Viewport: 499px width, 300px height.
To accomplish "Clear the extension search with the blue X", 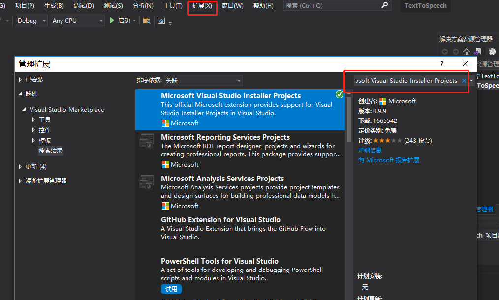I will [464, 81].
